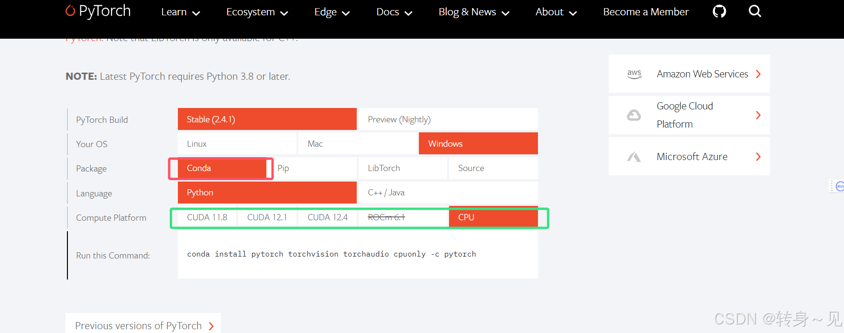Choose CUDA 11.8 compute platform
The image size is (844, 333).
pyautogui.click(x=207, y=217)
